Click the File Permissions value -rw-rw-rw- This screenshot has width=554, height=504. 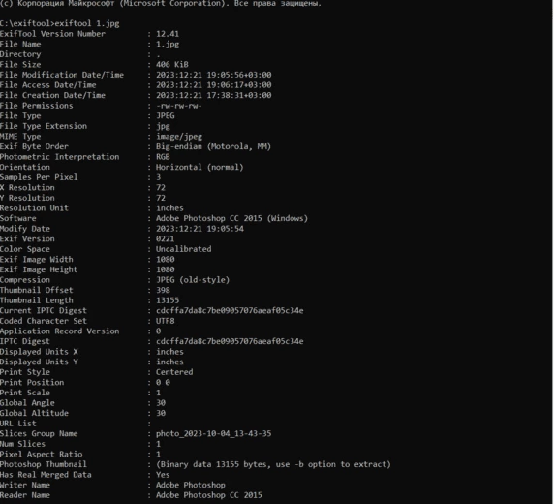click(x=179, y=106)
